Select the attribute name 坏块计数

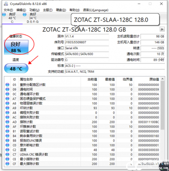click(x=26, y=108)
